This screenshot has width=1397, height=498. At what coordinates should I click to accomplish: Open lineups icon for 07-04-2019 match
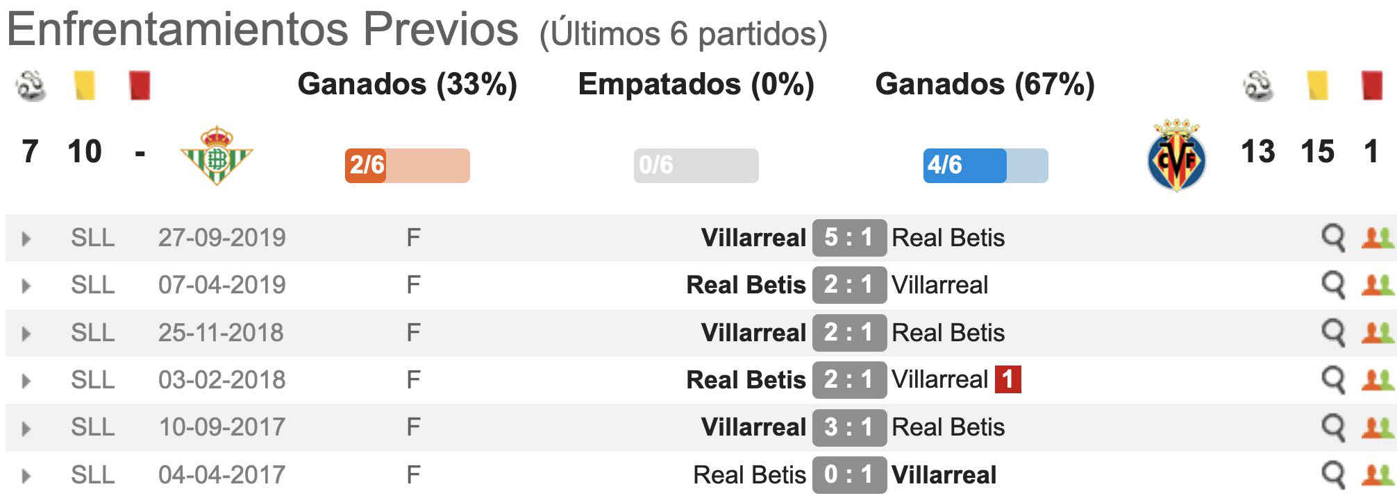coord(1378,285)
